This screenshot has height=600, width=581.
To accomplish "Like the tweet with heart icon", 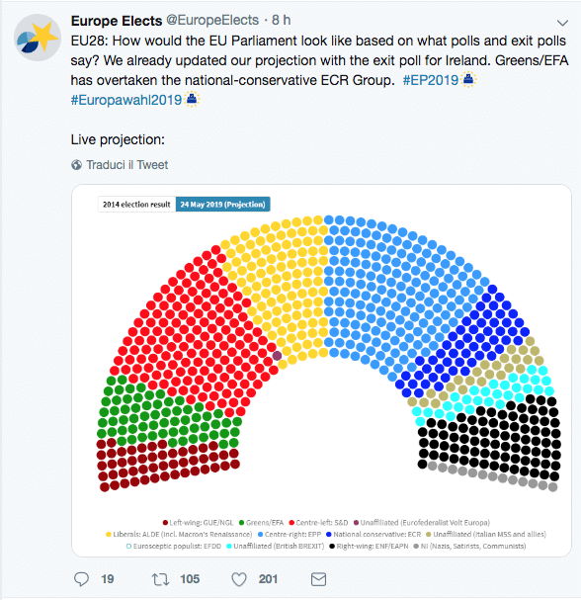I will point(239,579).
